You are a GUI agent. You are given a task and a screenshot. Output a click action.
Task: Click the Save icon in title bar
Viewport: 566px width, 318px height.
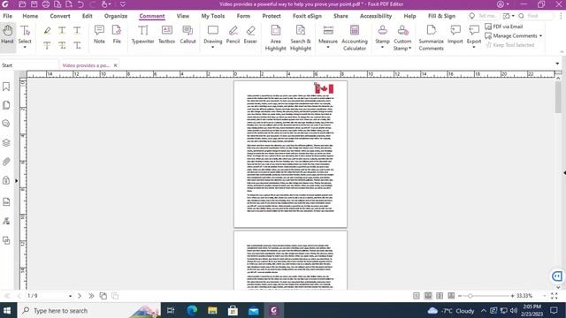coord(34,4)
